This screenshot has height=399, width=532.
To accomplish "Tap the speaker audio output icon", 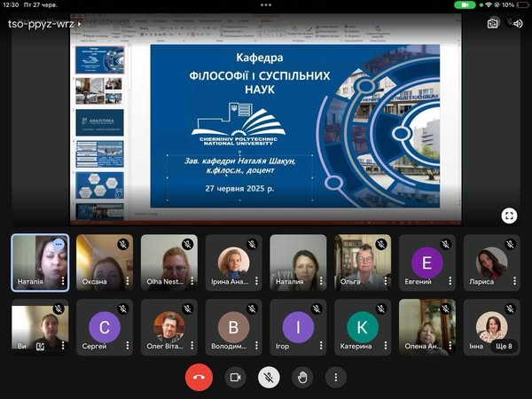I will [516, 23].
